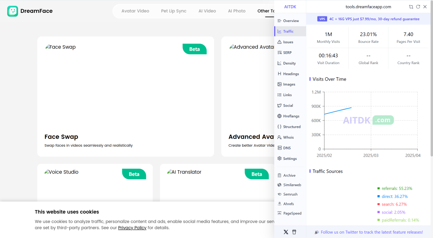
Task: Open the Face Swap card
Action: [125, 97]
